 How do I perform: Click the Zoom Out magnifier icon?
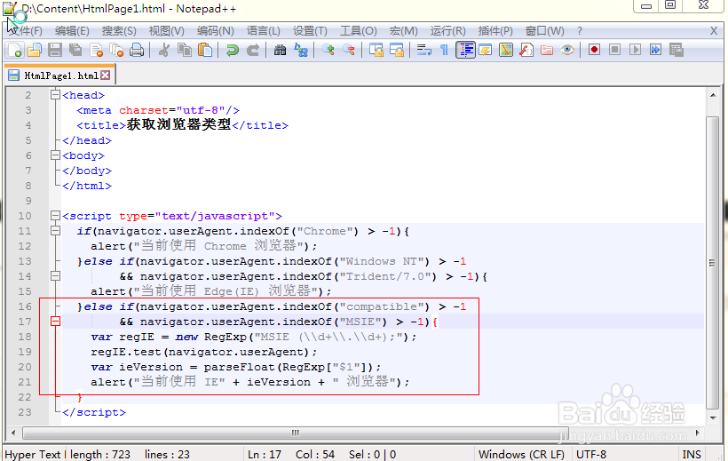[349, 50]
